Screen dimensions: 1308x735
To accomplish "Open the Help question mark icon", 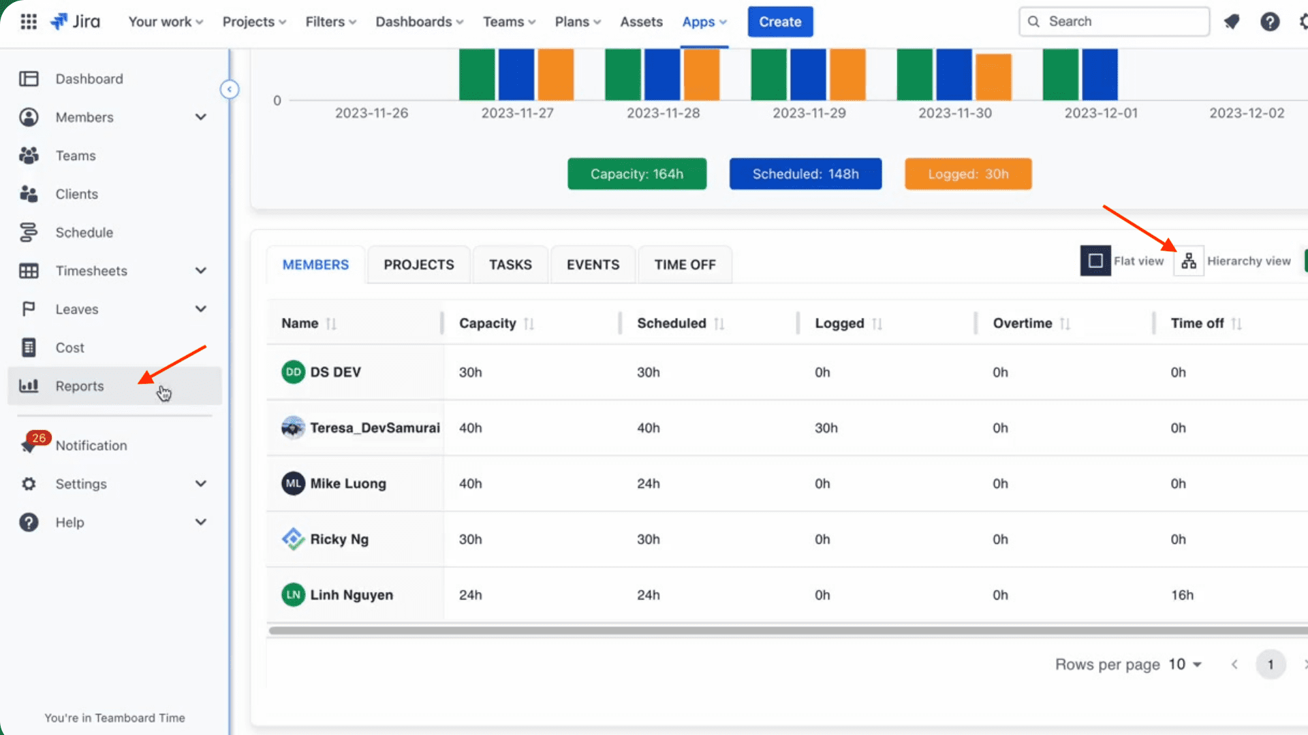I will pyautogui.click(x=1270, y=21).
